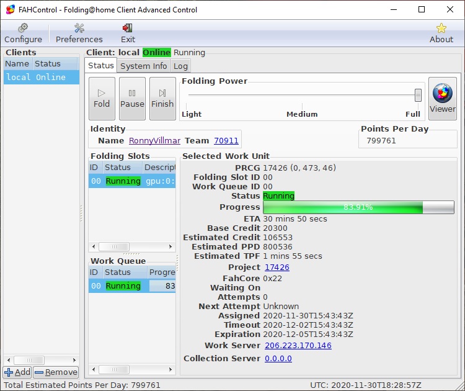
Task: Open Preferences from the toolbar
Action: point(79,34)
